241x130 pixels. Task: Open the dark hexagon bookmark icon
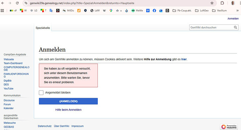coord(86,10)
